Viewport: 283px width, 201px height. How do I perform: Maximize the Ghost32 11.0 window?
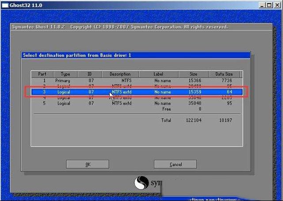pyautogui.click(x=269, y=5)
